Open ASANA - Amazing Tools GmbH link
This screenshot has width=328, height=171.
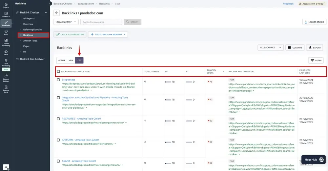tap(79, 161)
